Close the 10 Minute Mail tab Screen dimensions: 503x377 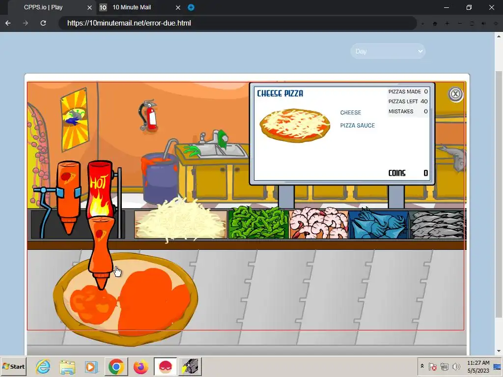[x=178, y=8]
